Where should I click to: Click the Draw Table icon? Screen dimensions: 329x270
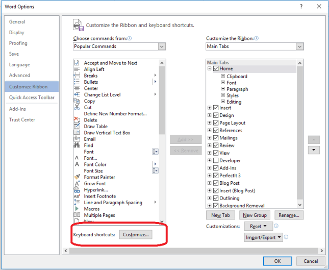(x=77, y=126)
